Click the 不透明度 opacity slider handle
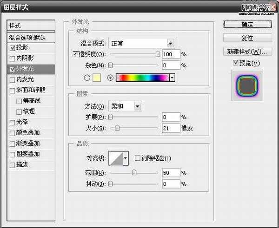Screen dimensions: 279x228 pos(158,54)
